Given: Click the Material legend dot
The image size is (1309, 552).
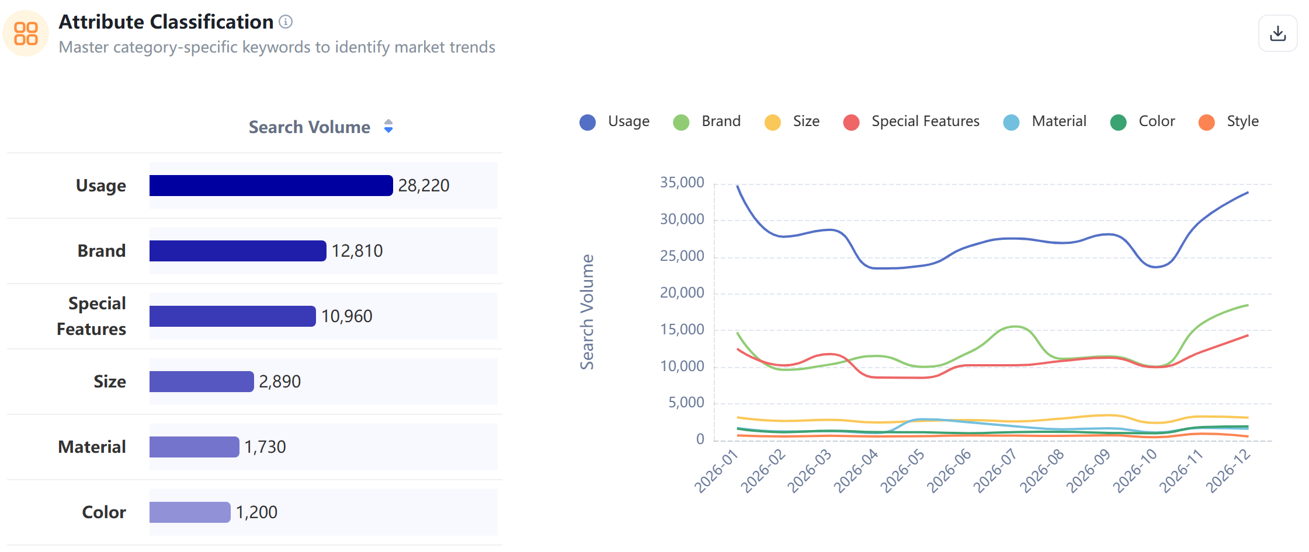Looking at the screenshot, I should (1011, 123).
